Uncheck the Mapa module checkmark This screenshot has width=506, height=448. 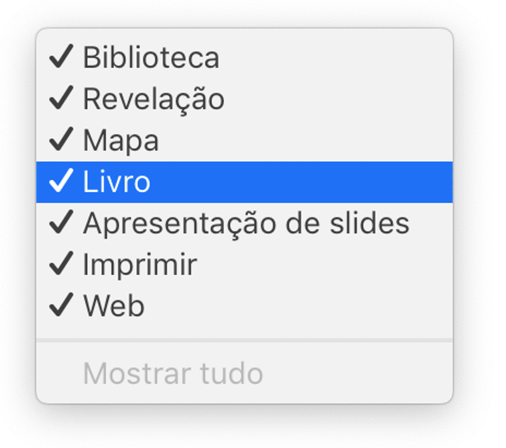pyautogui.click(x=62, y=139)
